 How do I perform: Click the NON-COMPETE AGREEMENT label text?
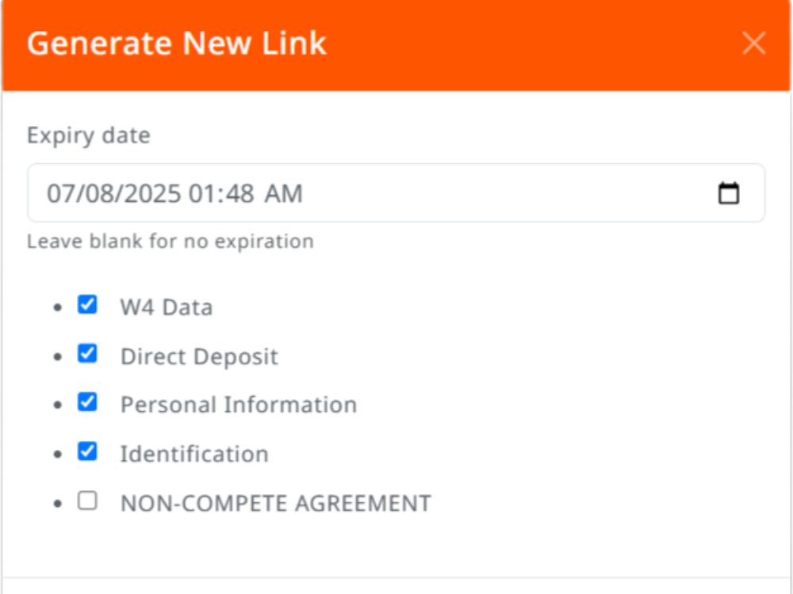tap(276, 503)
